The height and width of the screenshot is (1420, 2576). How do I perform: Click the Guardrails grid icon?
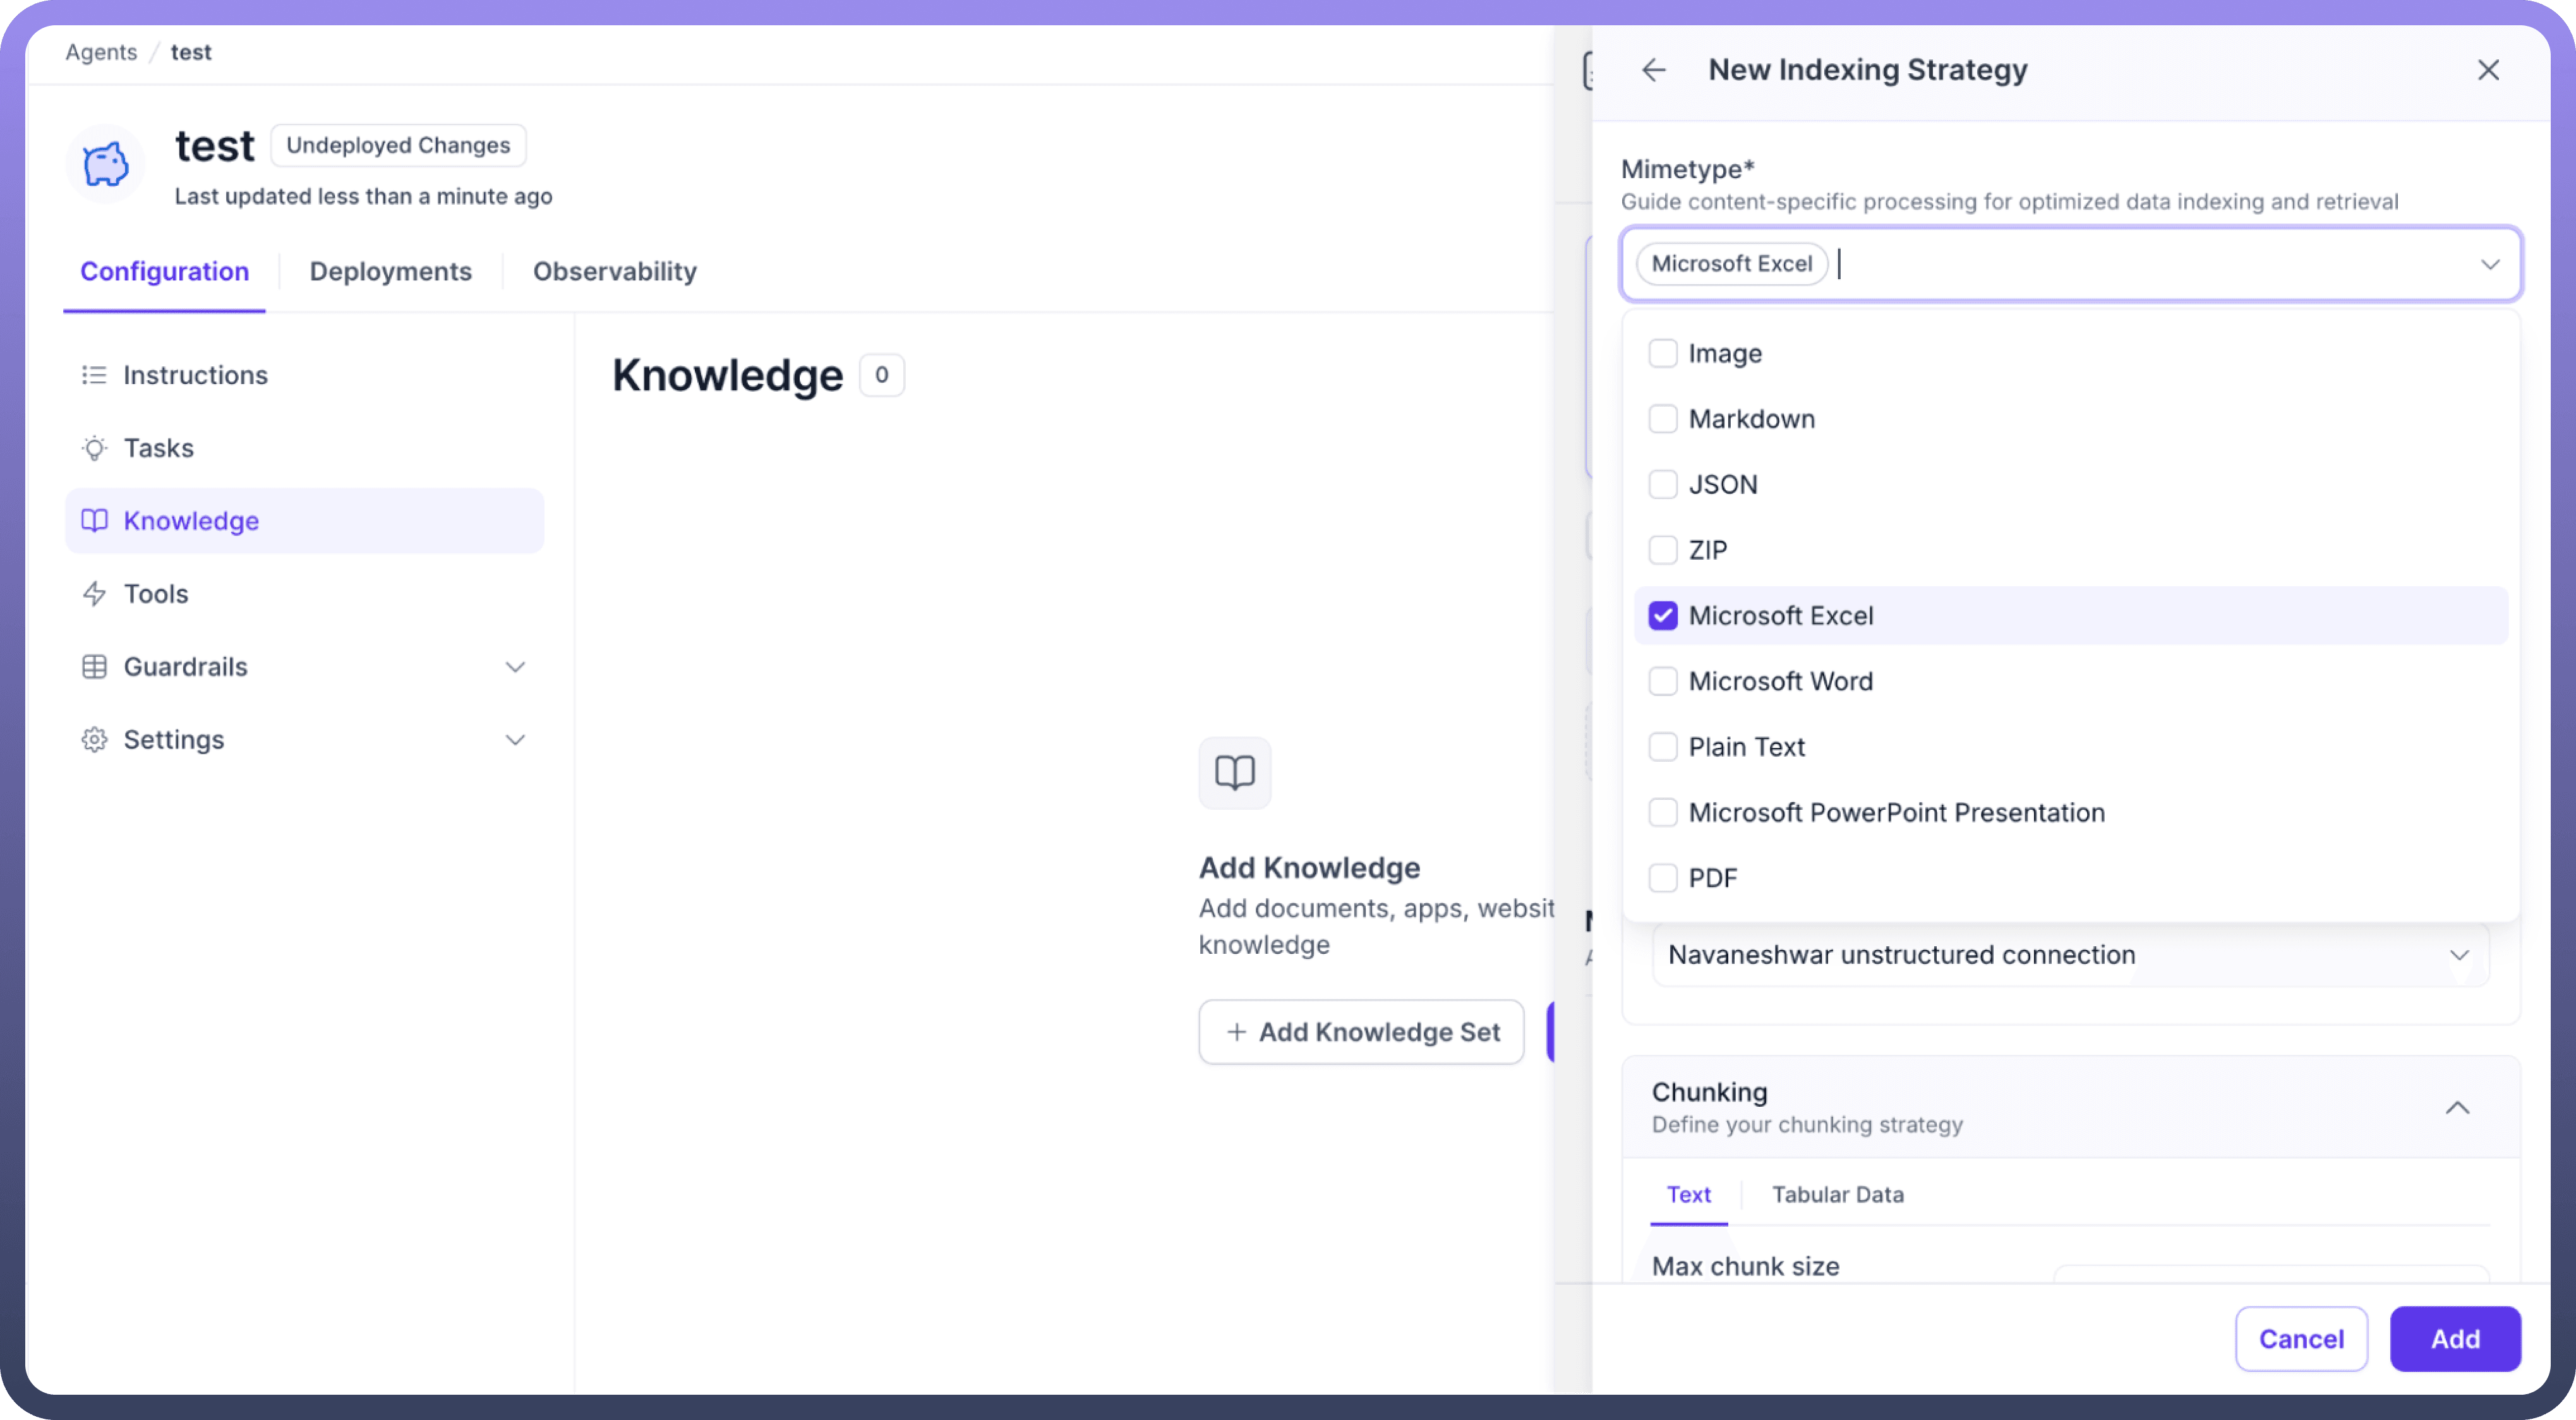pyautogui.click(x=94, y=667)
